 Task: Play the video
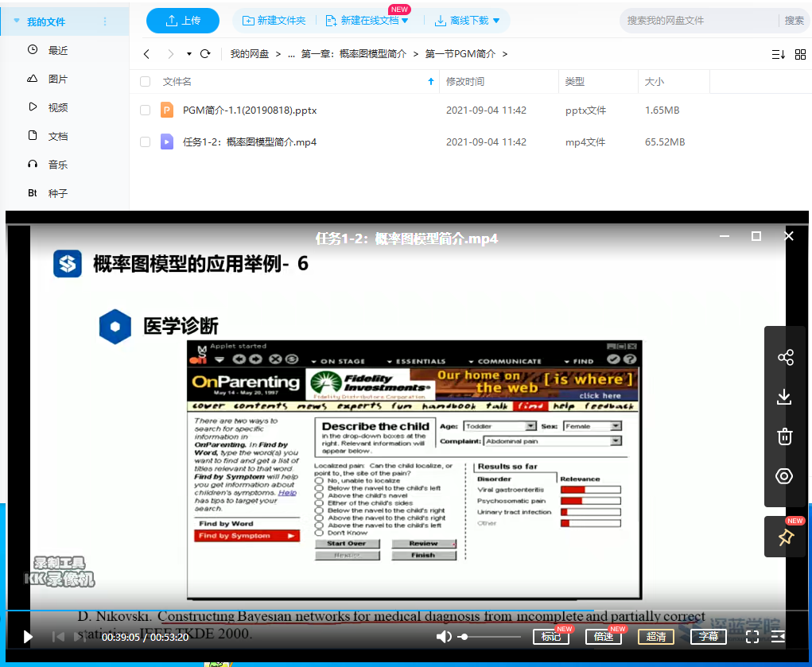coord(28,637)
